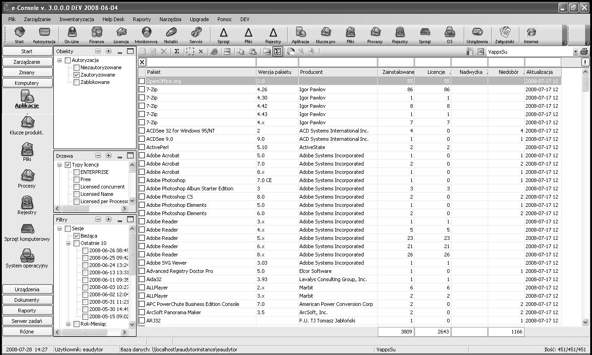Open the Załączniki toolbar icon

[x=505, y=35]
